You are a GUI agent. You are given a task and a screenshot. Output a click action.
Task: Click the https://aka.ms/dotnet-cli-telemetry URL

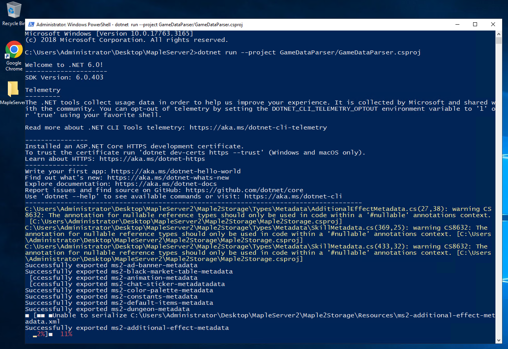pos(258,128)
